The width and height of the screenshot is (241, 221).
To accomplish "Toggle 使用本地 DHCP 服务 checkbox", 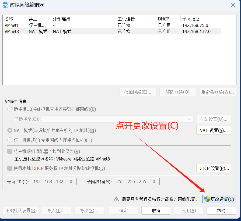I will point(10,169).
